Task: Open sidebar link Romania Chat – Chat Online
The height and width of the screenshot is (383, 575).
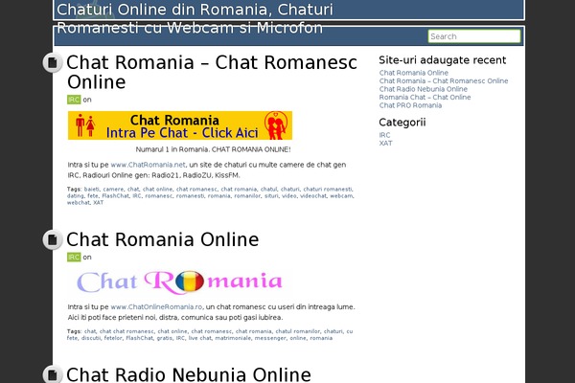Action: (x=425, y=97)
